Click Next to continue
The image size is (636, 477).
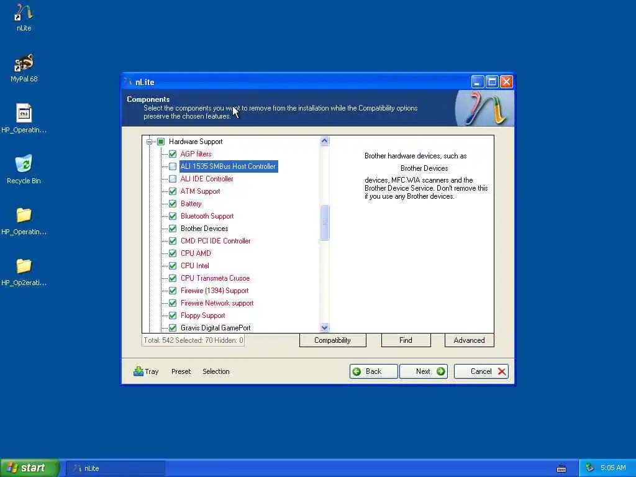[x=424, y=371]
